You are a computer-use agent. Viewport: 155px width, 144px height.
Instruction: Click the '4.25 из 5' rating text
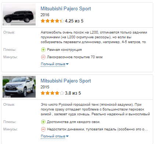(x=74, y=21)
